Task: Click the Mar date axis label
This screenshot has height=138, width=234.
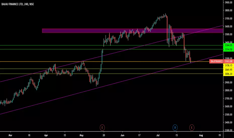Action: coord(10,135)
